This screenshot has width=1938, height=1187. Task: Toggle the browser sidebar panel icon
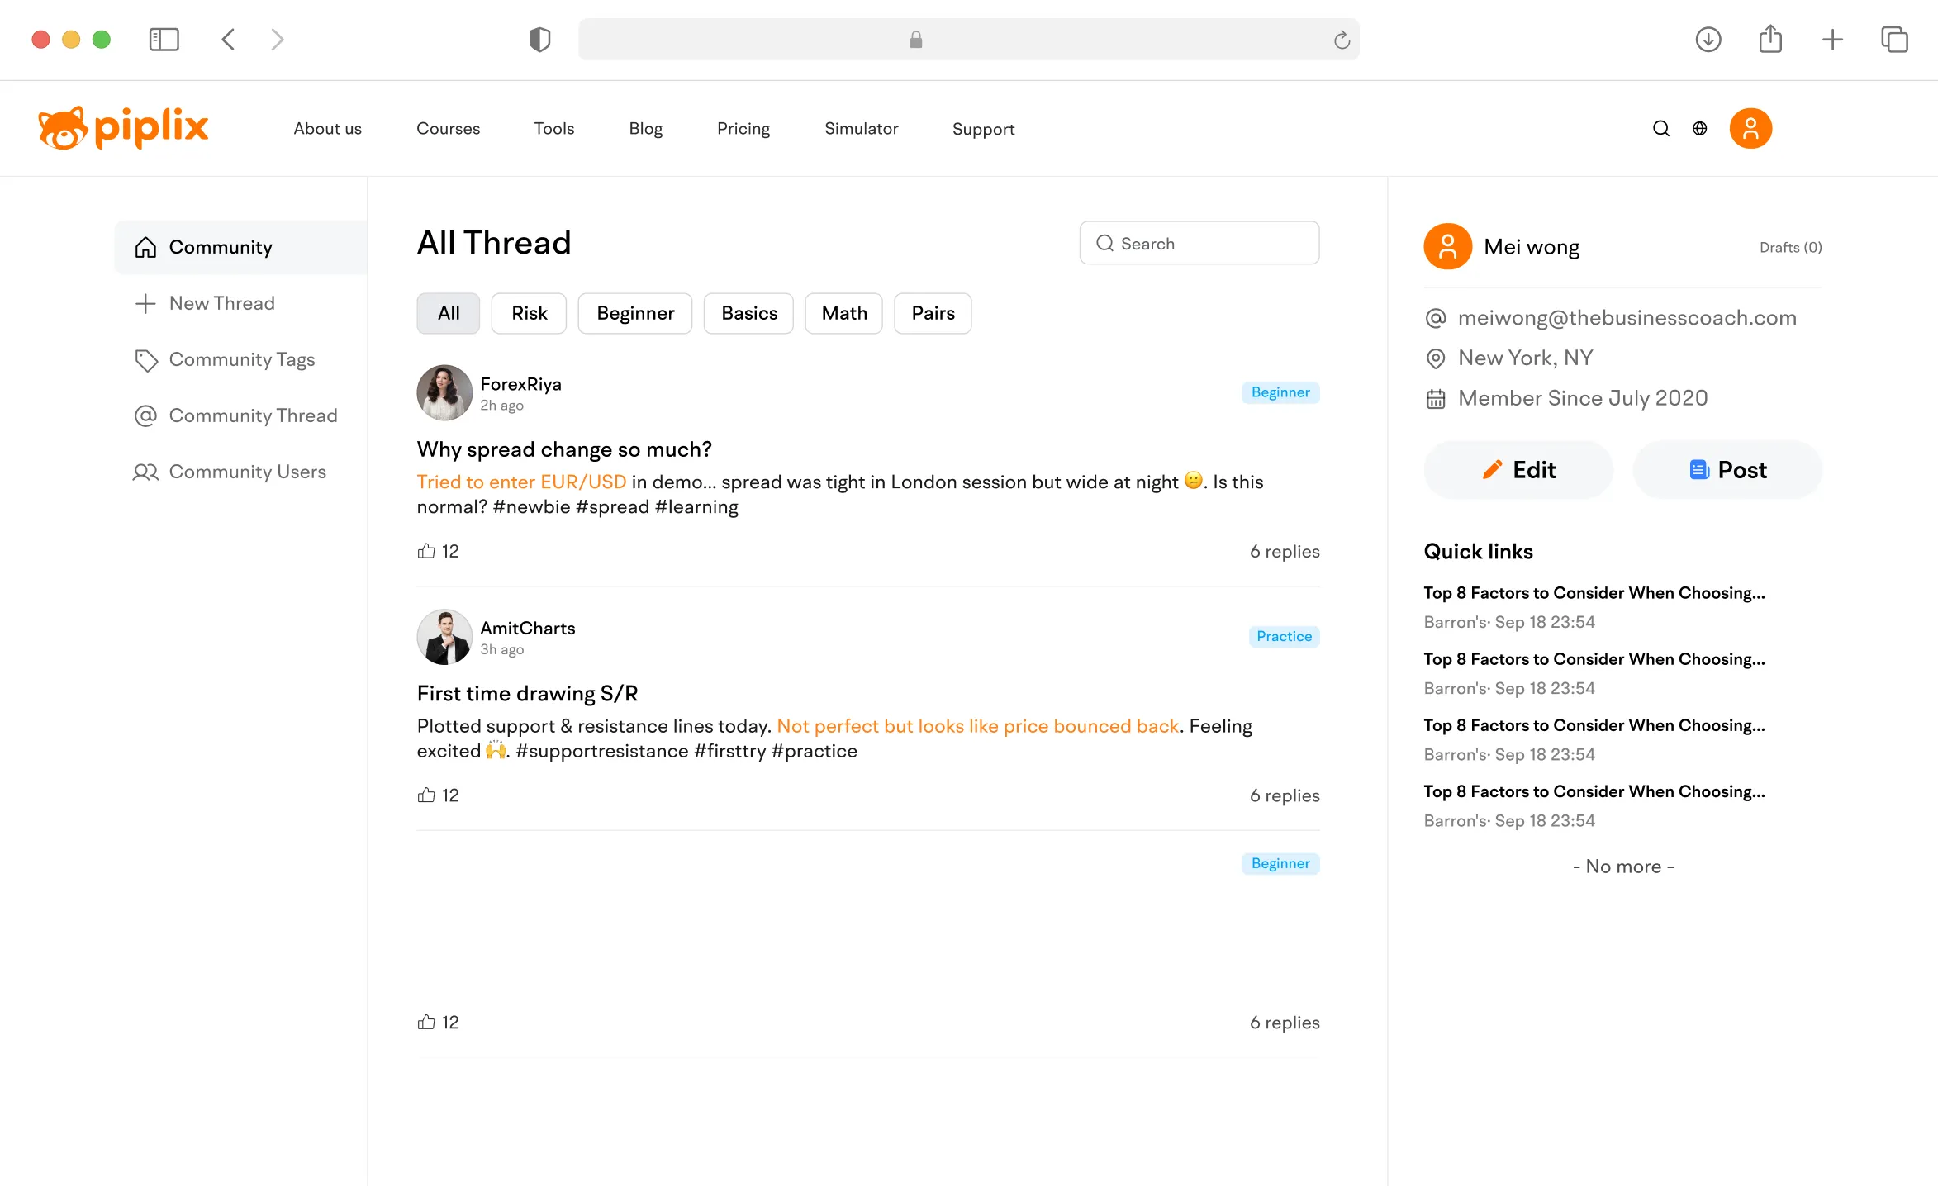coord(164,40)
